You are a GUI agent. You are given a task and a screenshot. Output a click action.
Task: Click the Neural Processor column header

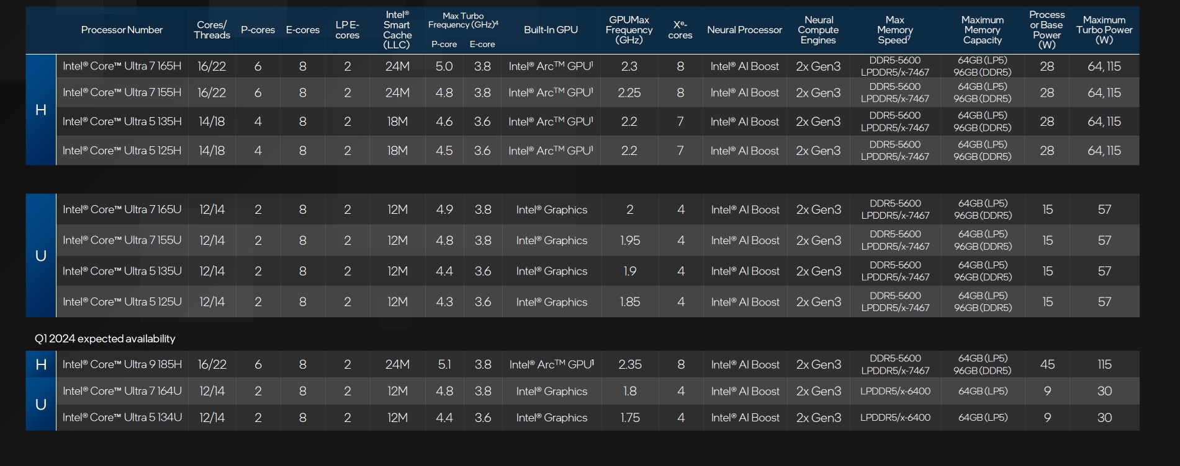point(744,30)
